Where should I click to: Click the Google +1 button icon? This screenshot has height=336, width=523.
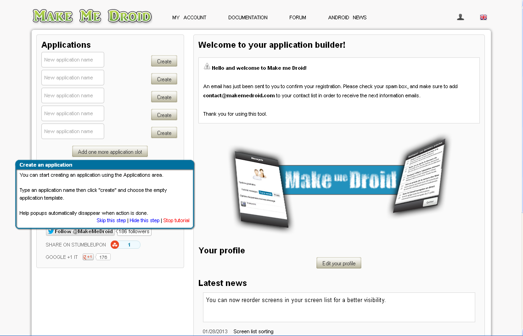(88, 257)
